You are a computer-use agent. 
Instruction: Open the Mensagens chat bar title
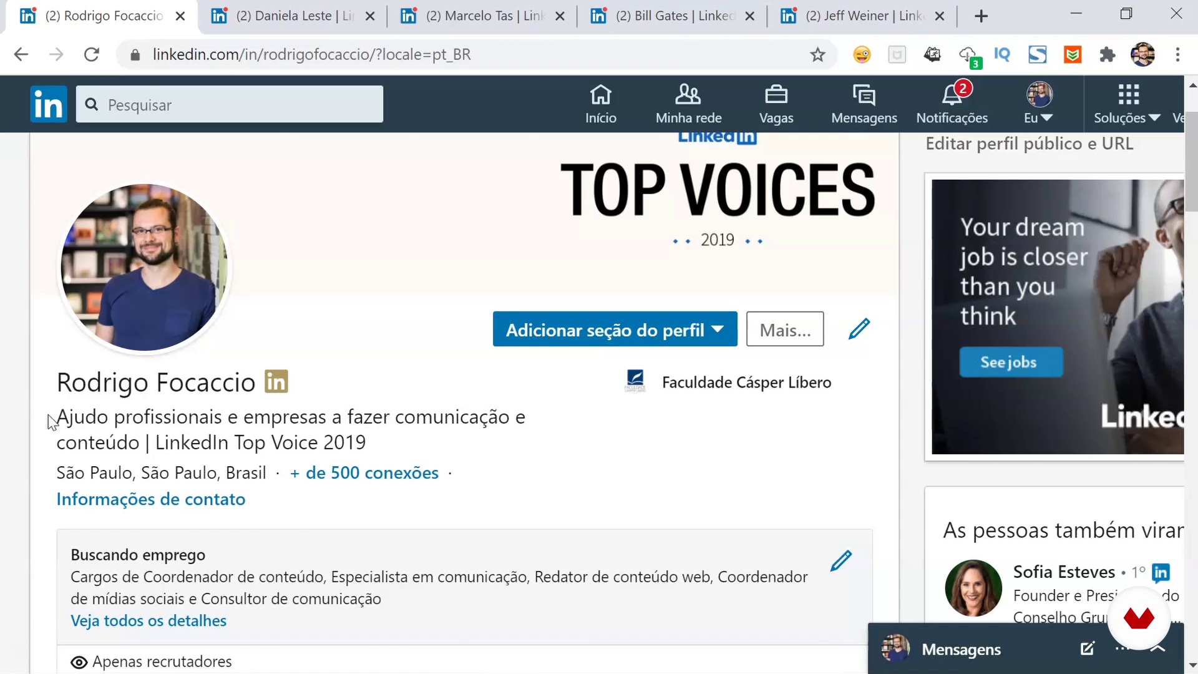962,650
